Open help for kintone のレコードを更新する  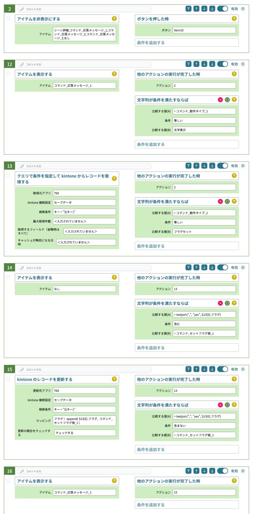click(114, 379)
